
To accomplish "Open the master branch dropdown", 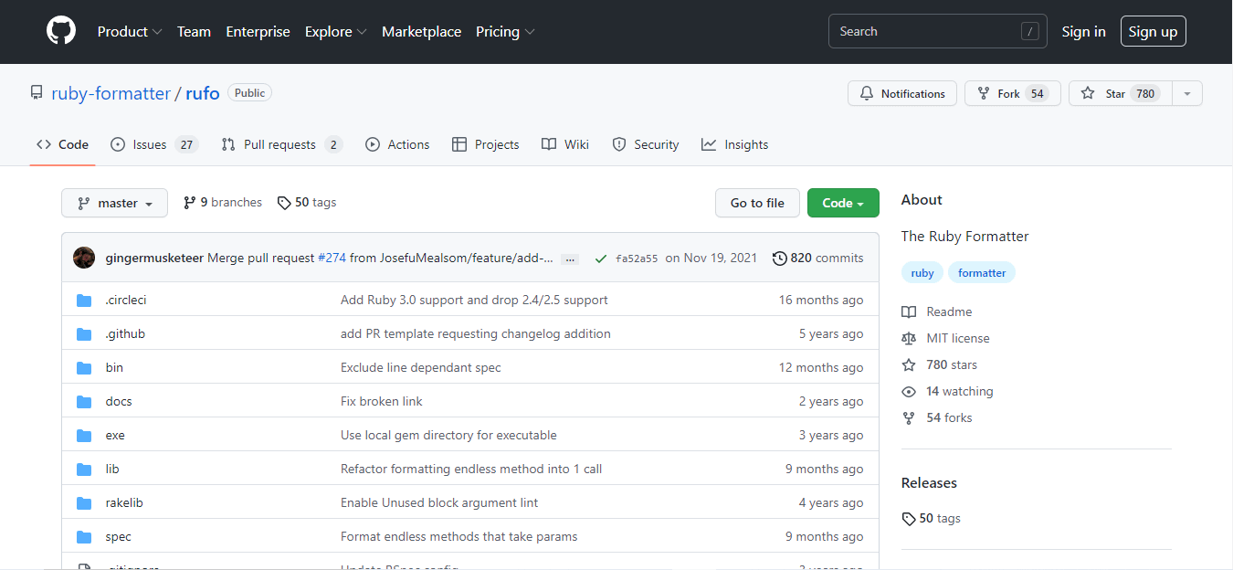I will point(114,203).
